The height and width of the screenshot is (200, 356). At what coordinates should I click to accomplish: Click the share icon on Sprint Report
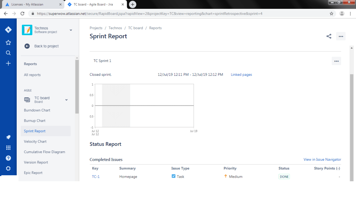[x=329, y=36]
